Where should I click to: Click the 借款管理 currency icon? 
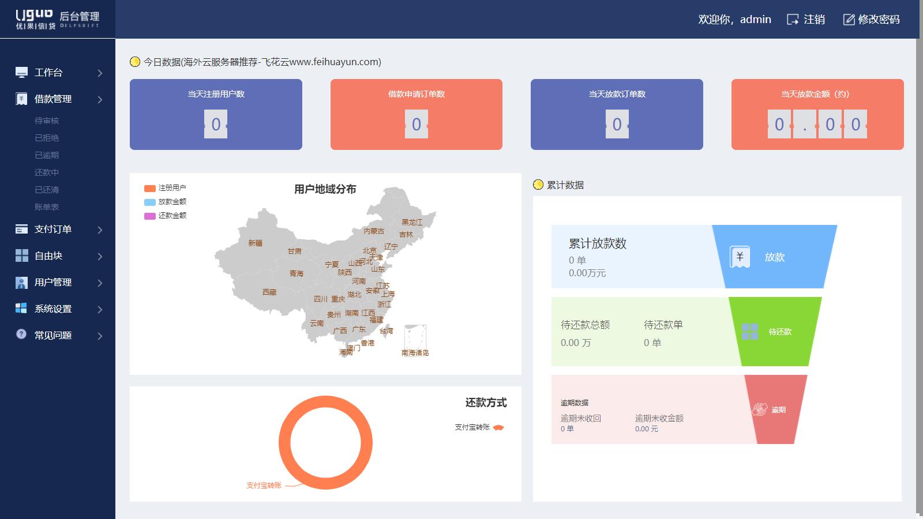21,98
